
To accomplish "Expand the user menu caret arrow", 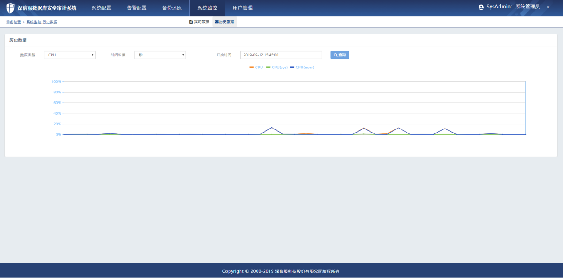I will [548, 8].
